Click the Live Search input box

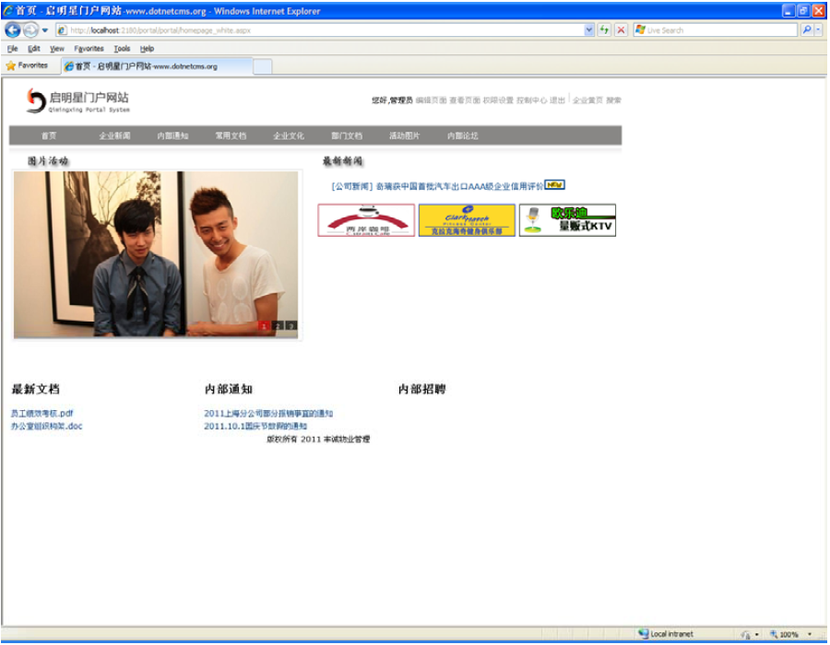pos(715,30)
